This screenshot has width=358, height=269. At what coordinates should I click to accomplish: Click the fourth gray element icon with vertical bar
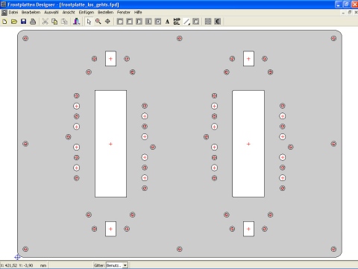click(x=148, y=22)
